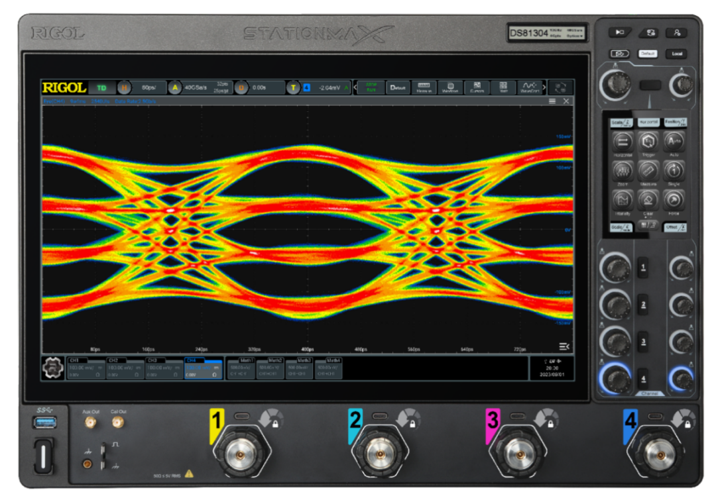Open the Measure toolbar icon
The image size is (716, 502).
[424, 87]
